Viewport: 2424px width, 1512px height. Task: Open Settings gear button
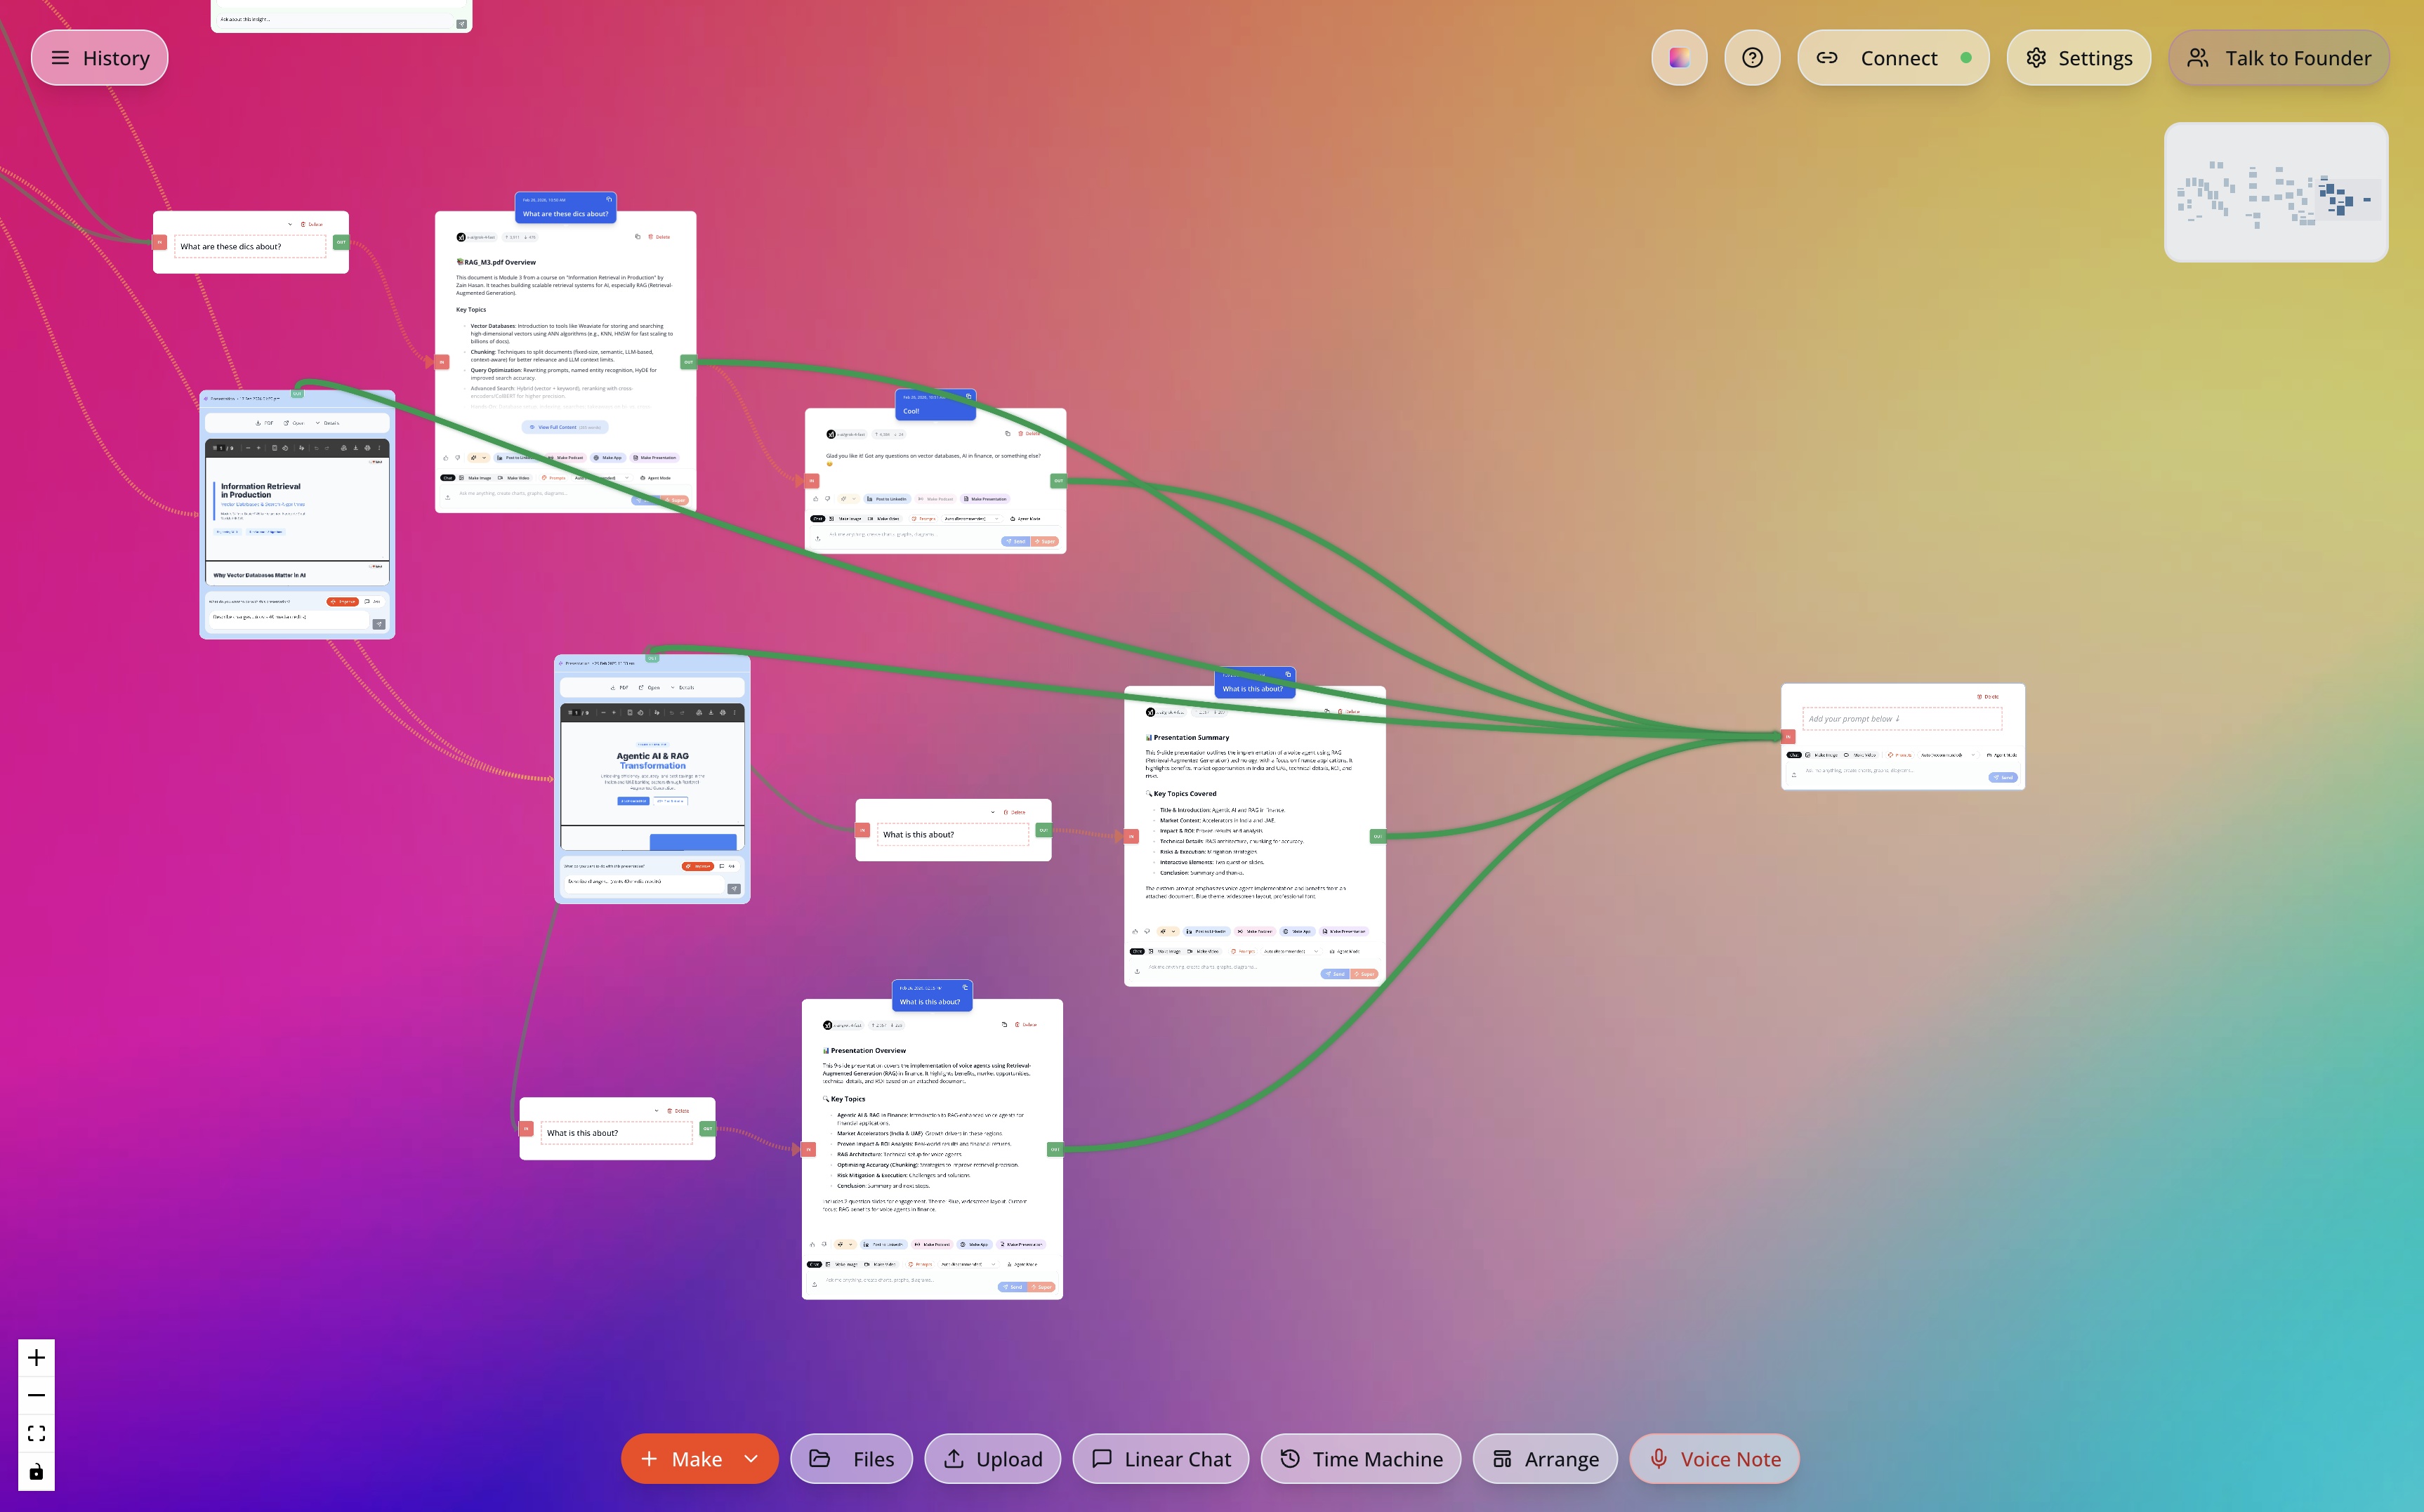coord(2079,58)
